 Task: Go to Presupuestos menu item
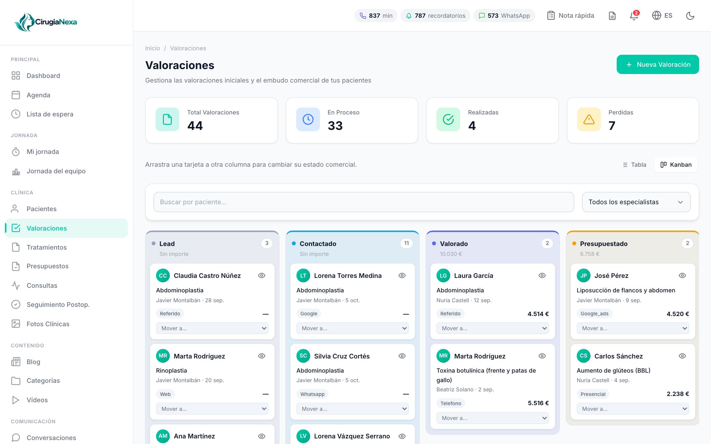coord(66,266)
